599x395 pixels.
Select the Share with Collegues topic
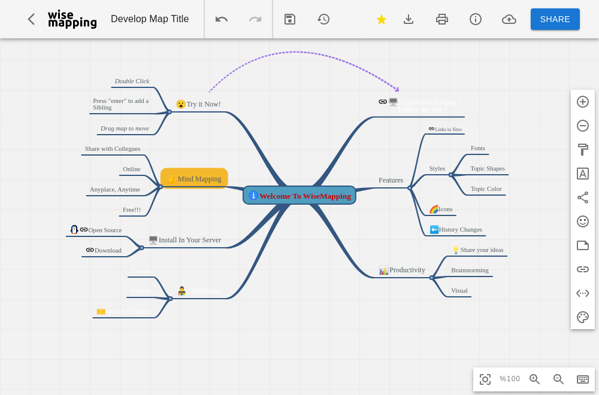(113, 148)
